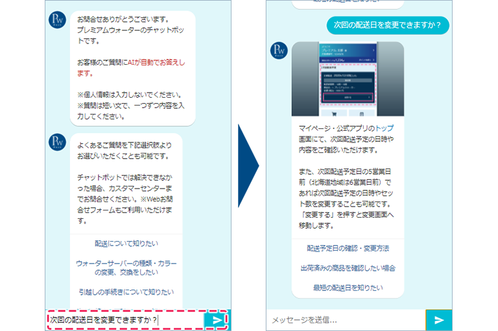
Task: Open the app screenshot thumbnail in the reply
Action: [348, 78]
